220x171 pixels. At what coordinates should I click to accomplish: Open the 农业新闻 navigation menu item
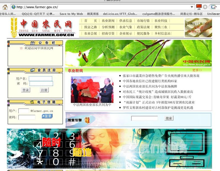point(108,21)
